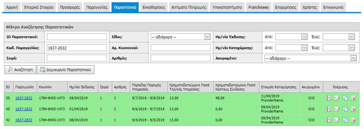The height and width of the screenshot is (129, 364).
Task: Open the Υποκαταστήματα tab
Action: 227,7
